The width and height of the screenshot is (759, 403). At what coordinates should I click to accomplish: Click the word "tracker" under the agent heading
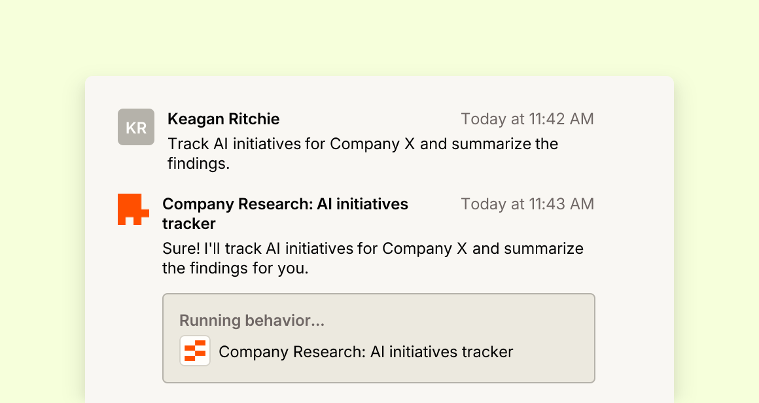(x=189, y=224)
